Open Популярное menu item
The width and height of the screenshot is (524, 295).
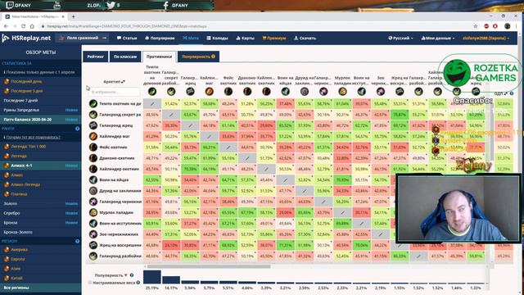160,39
